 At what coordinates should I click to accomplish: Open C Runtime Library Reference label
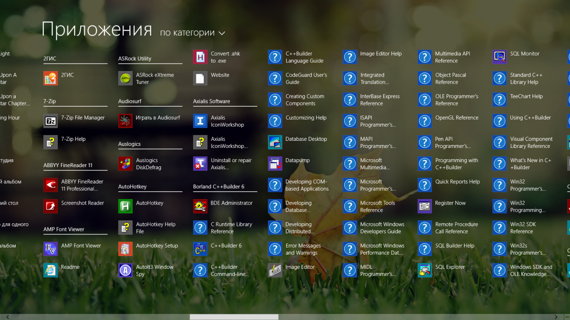[x=232, y=228]
